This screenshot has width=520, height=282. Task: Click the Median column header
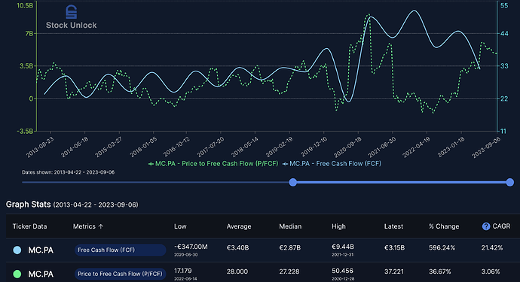click(x=290, y=226)
